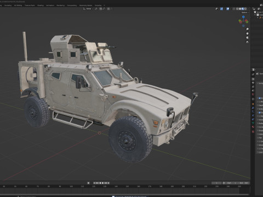263x197 pixels.
Task: Open the green Object Data properties tab
Action: click(253, 123)
